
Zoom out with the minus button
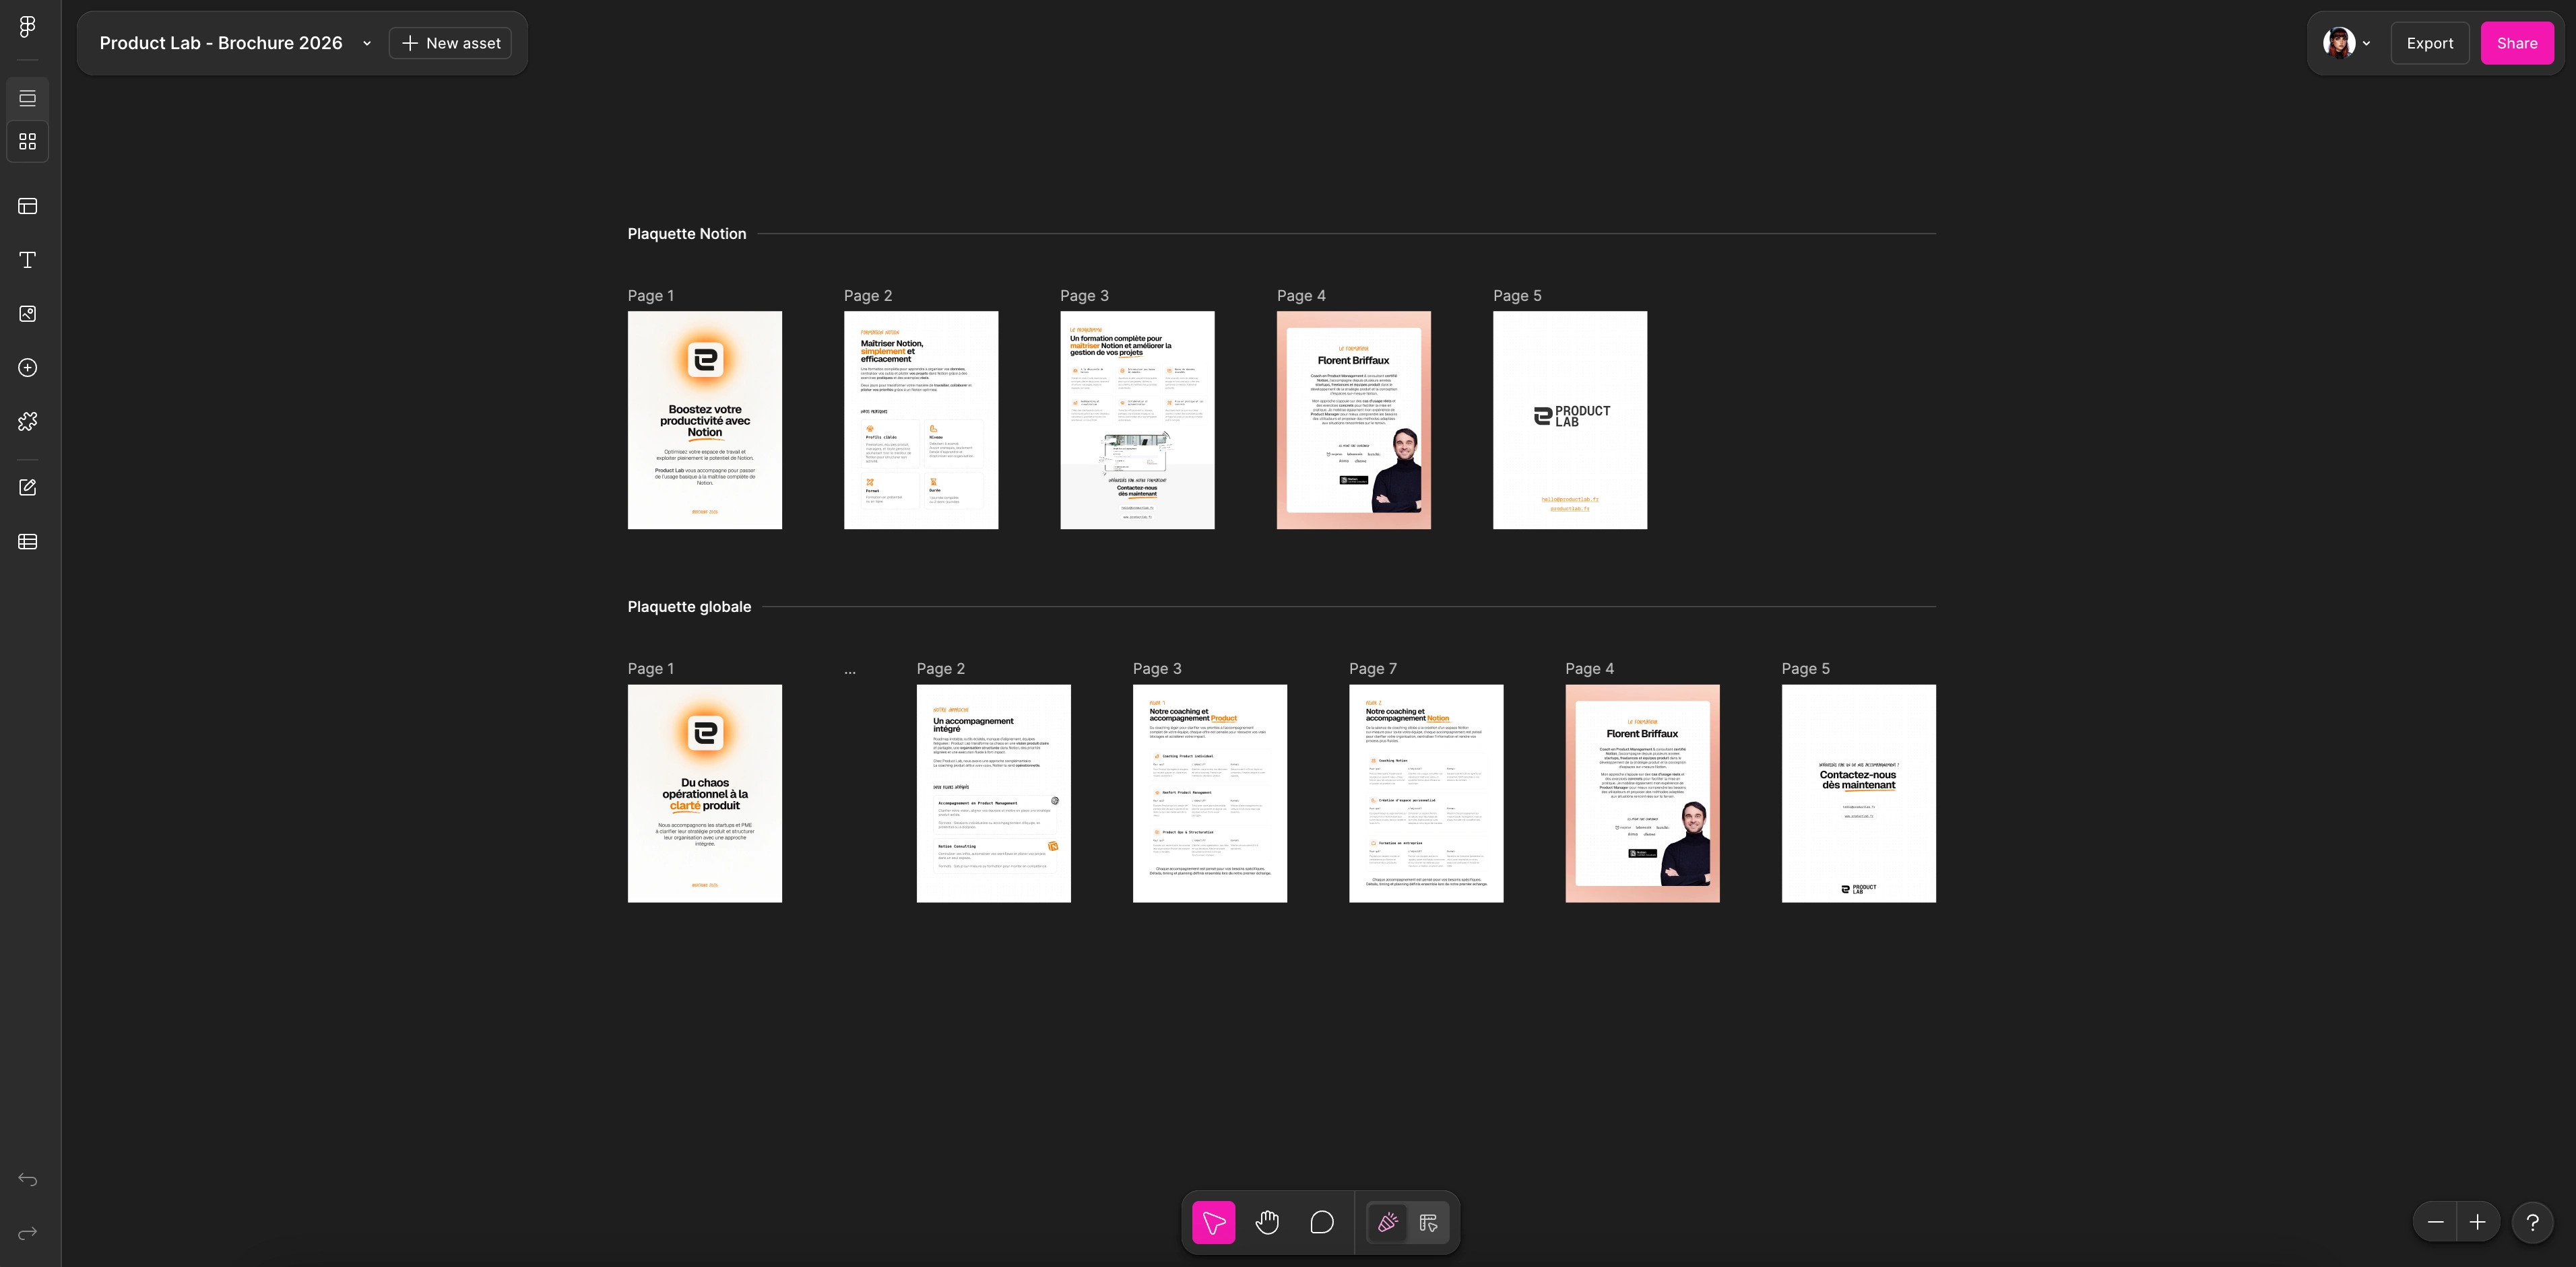[2435, 1222]
